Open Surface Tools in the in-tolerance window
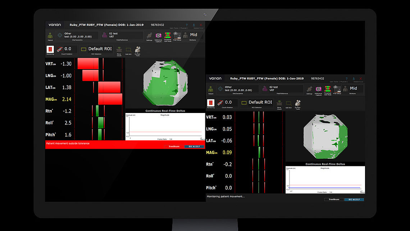 pos(297,104)
